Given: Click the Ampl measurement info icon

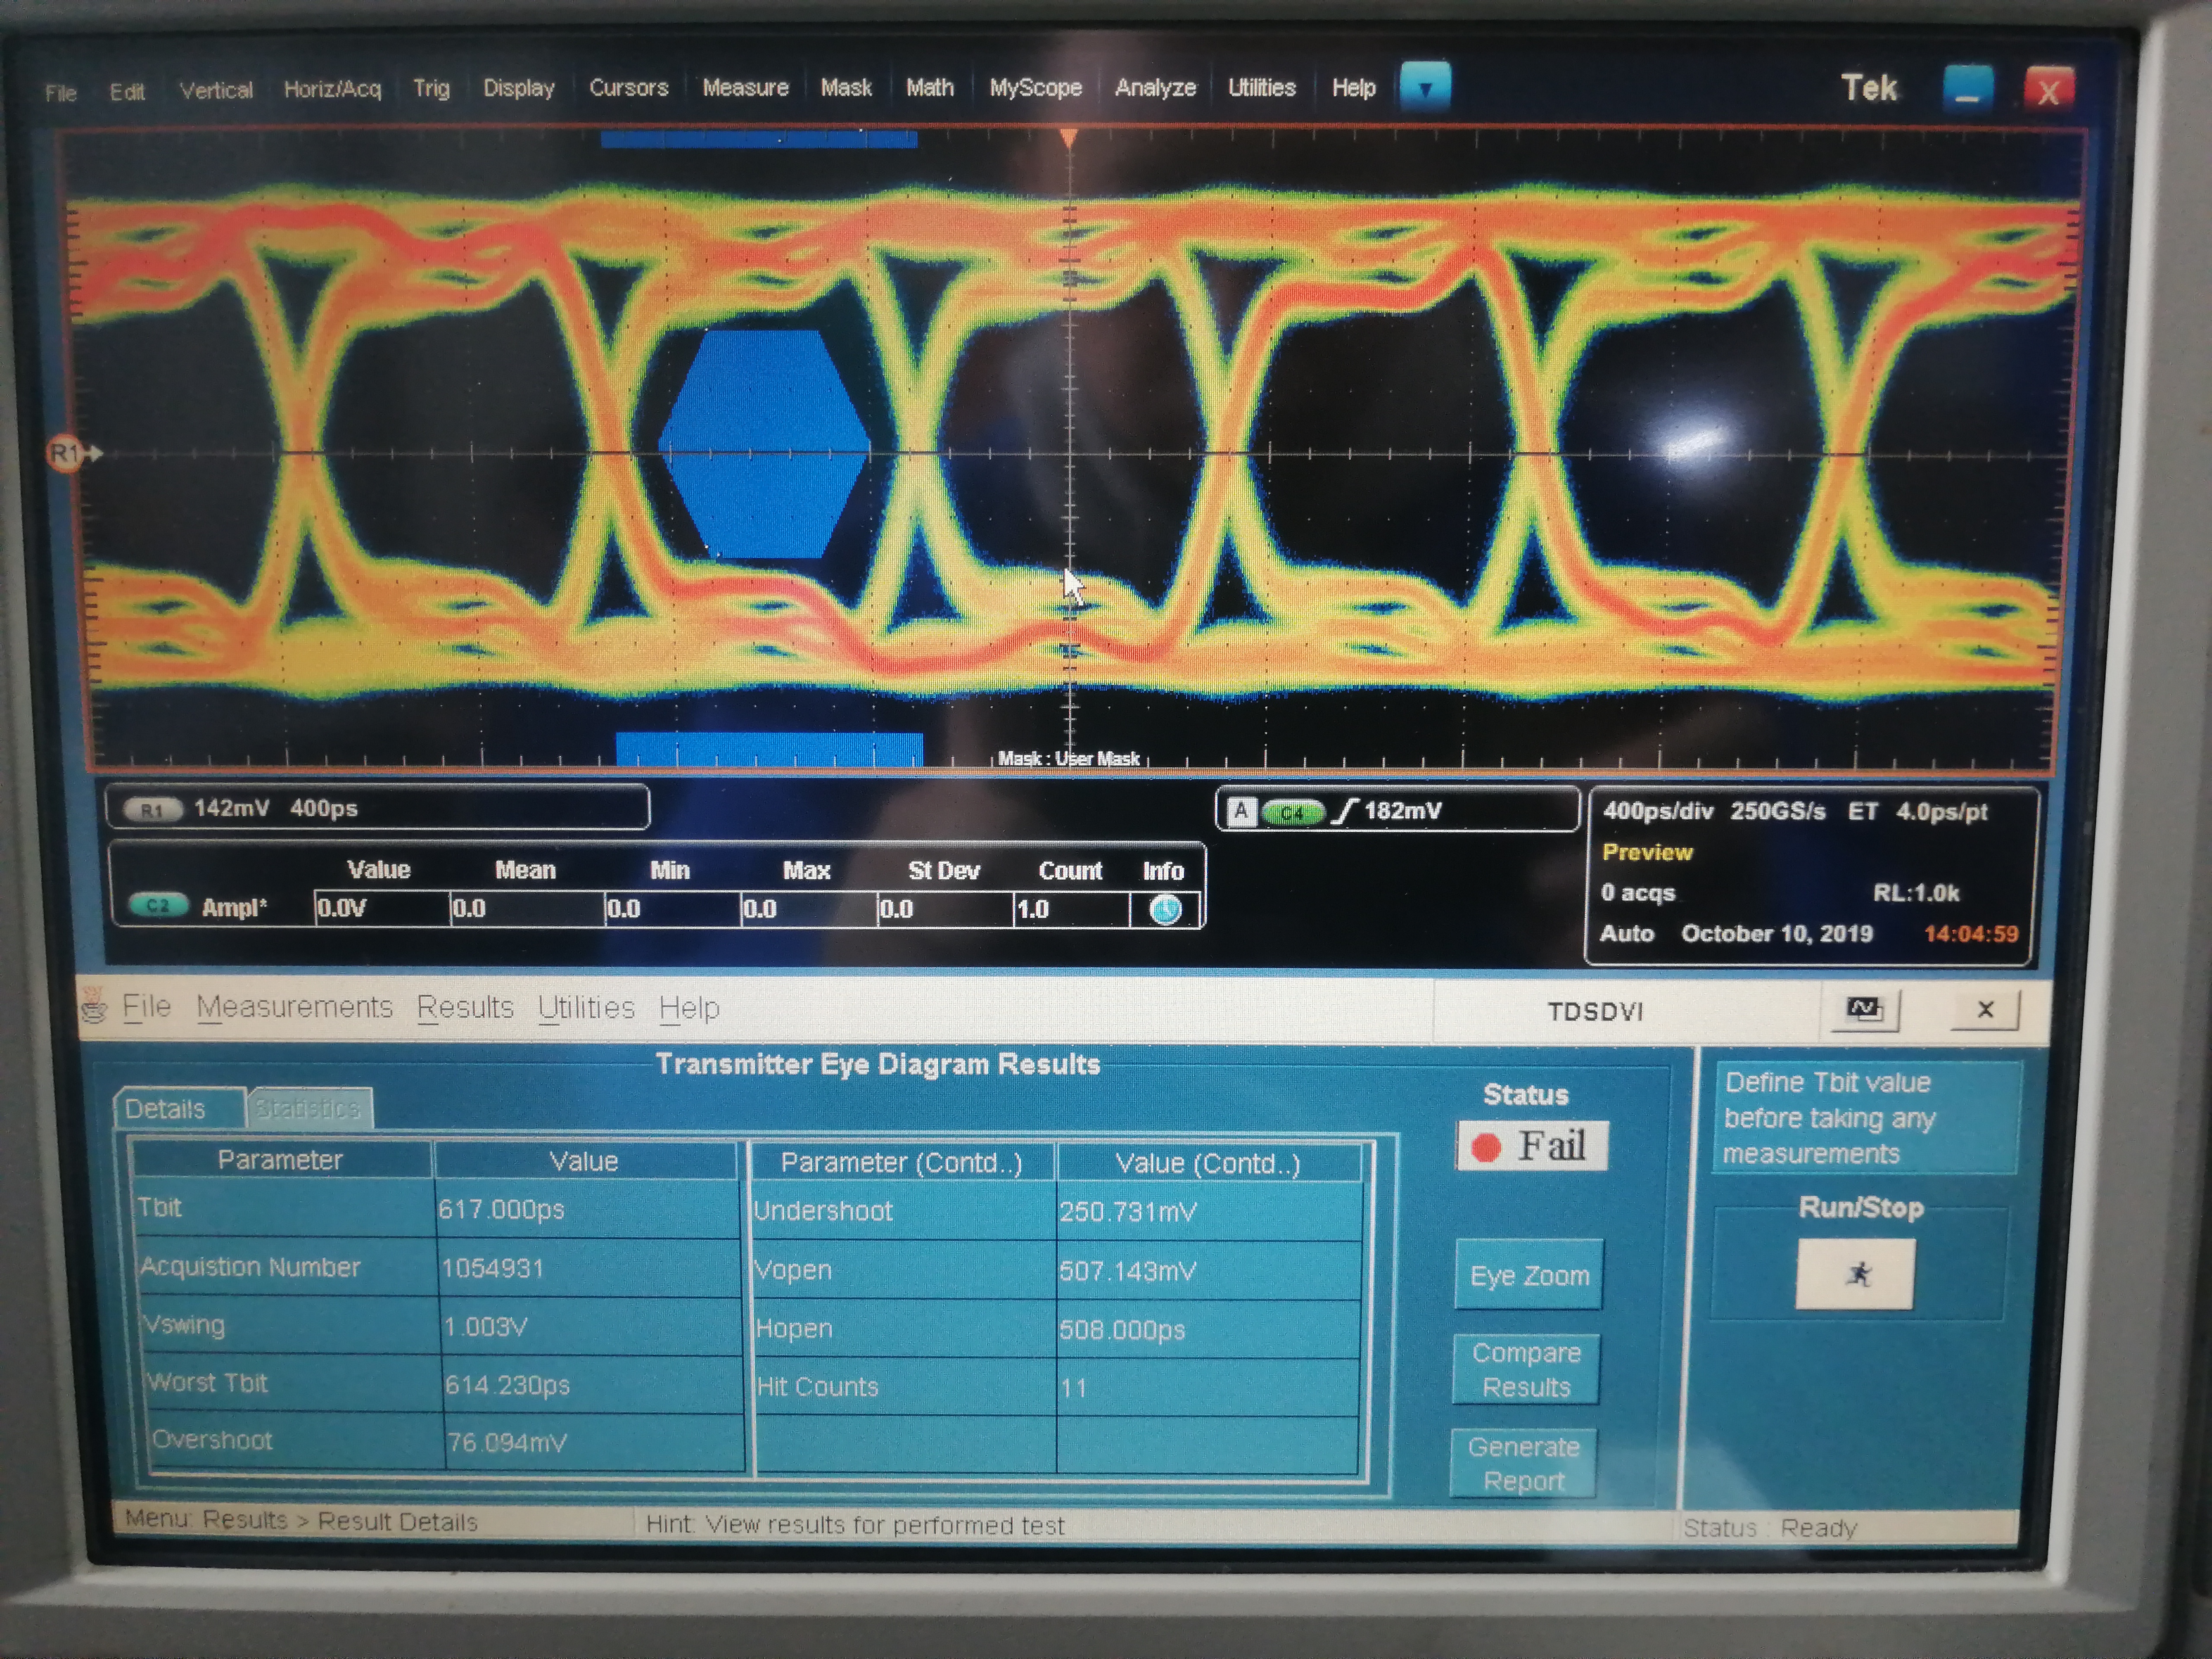Looking at the screenshot, I should [1165, 909].
